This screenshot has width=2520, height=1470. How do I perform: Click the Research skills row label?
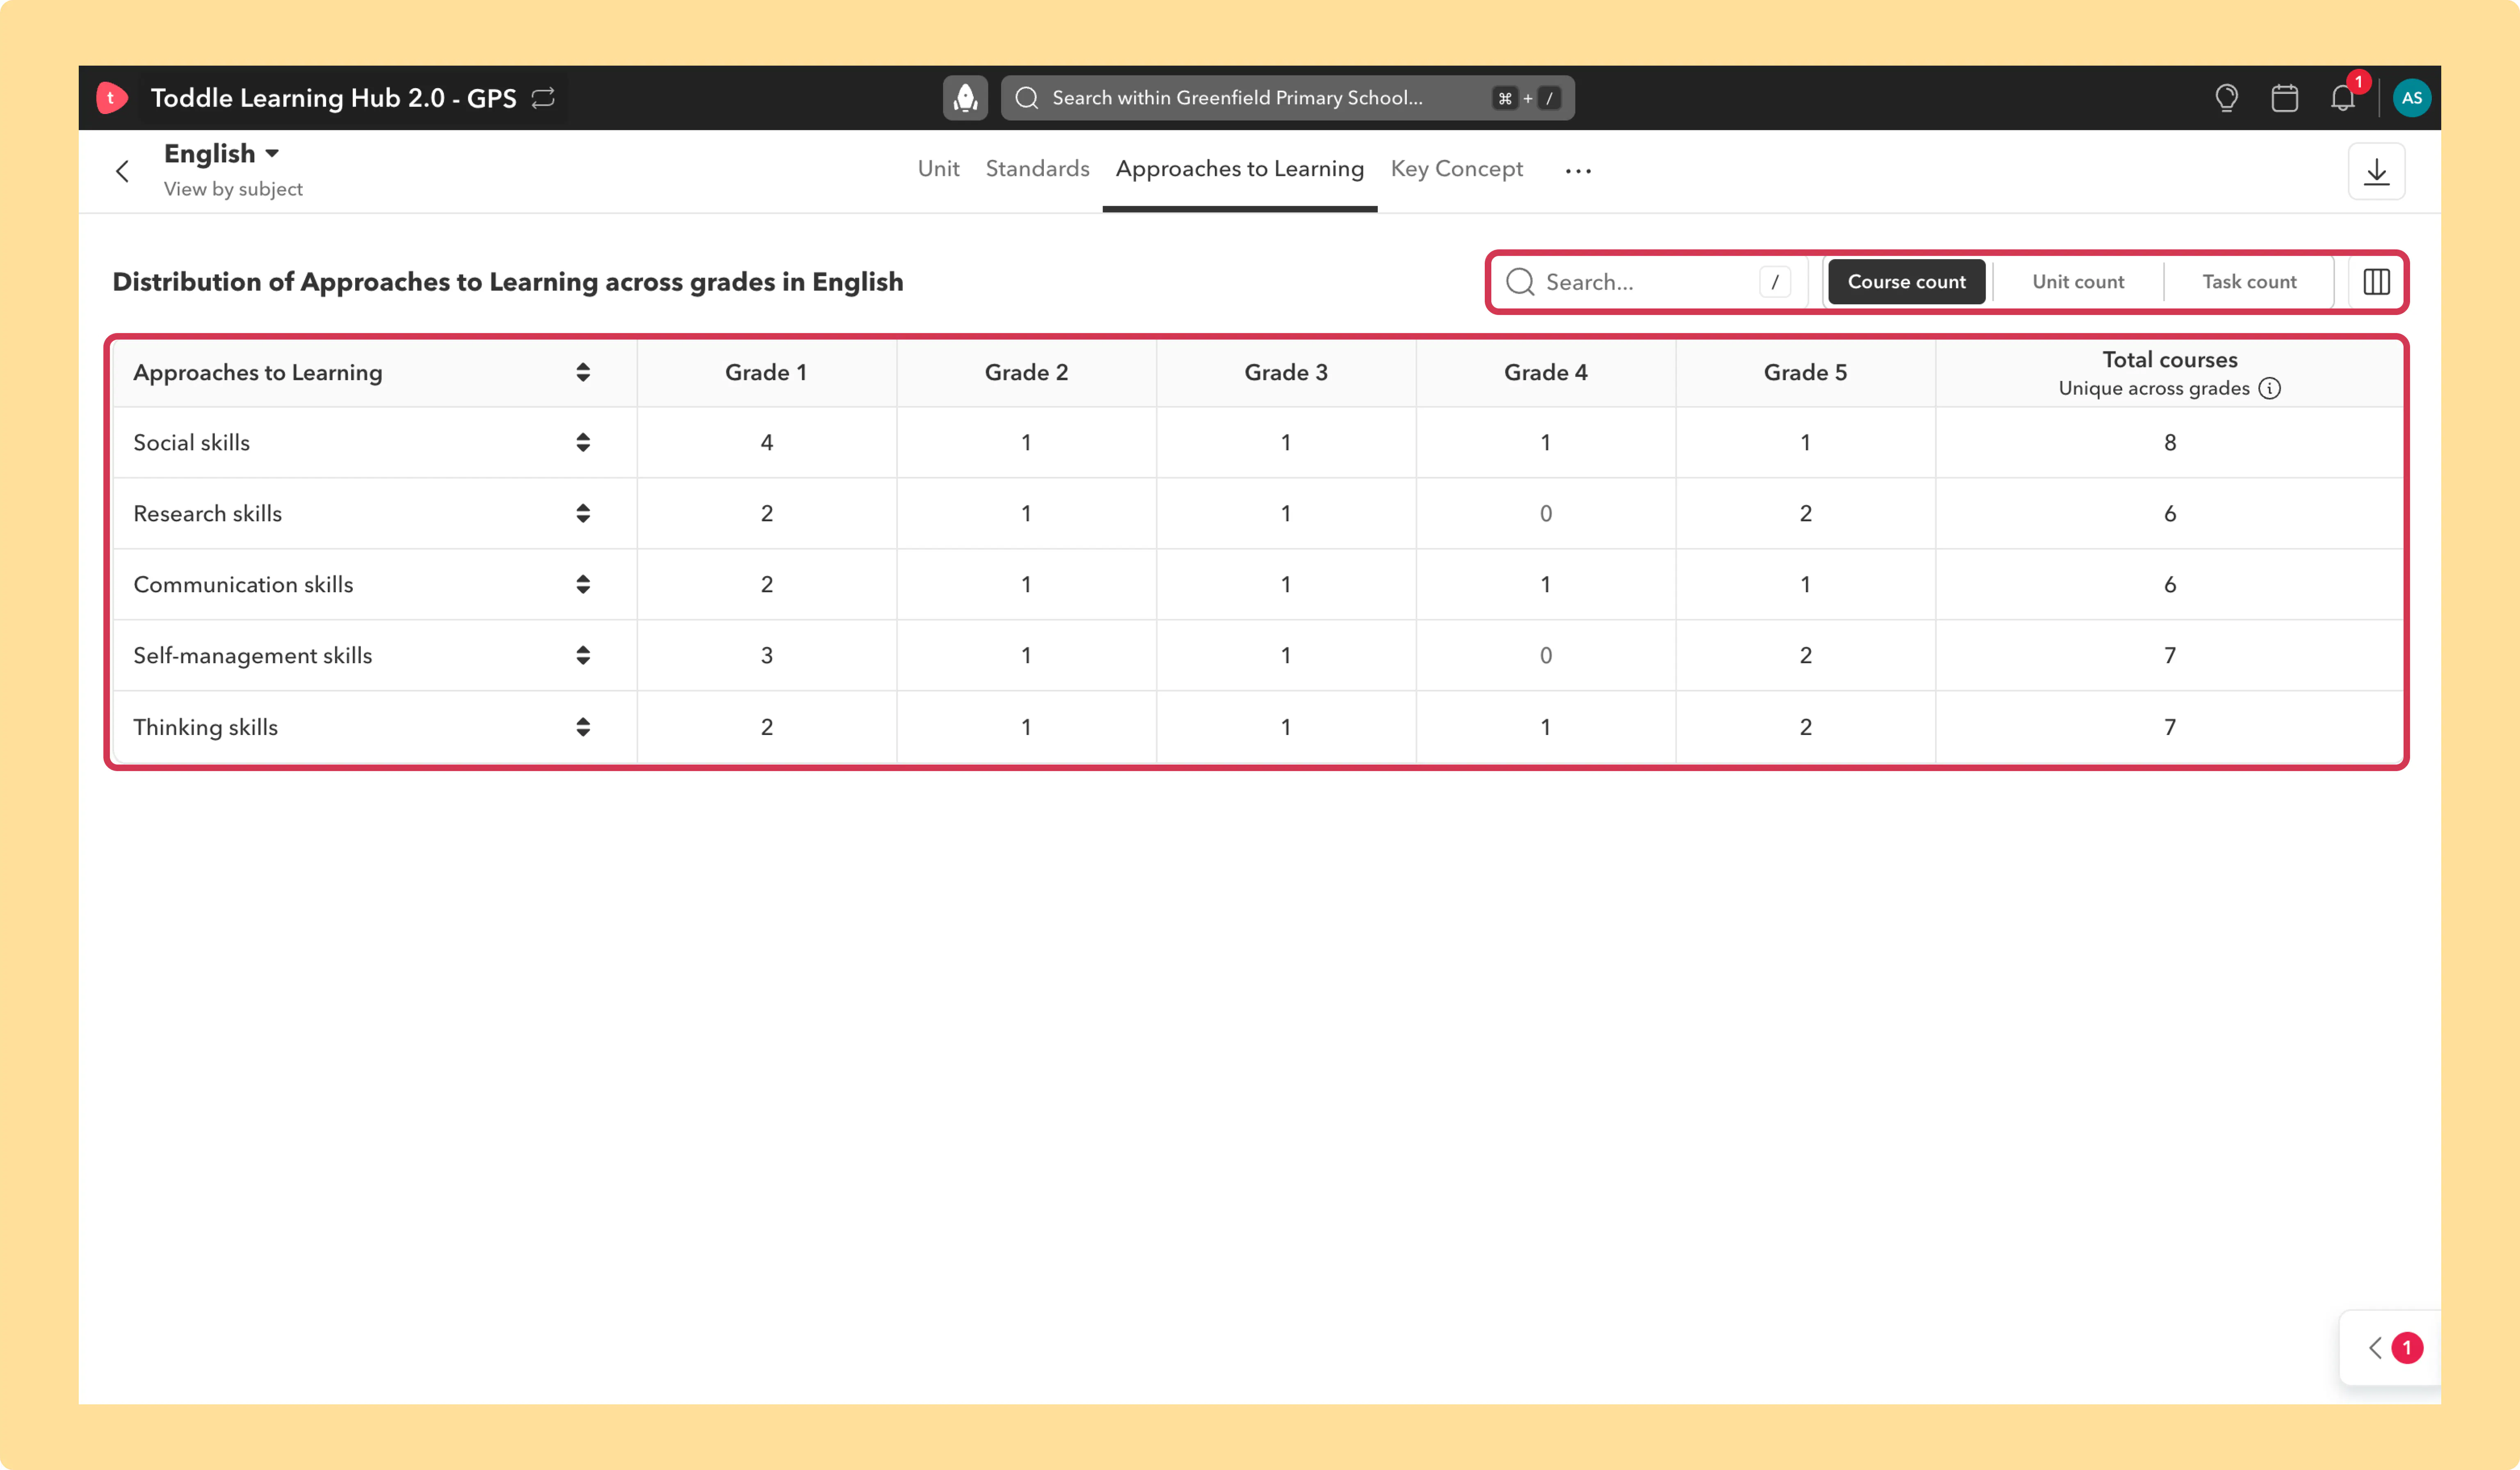pyautogui.click(x=207, y=513)
